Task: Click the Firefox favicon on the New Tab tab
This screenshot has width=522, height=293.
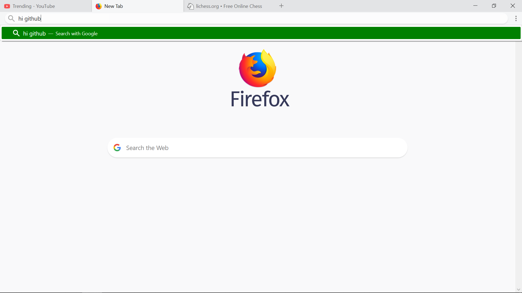Action: [x=99, y=6]
